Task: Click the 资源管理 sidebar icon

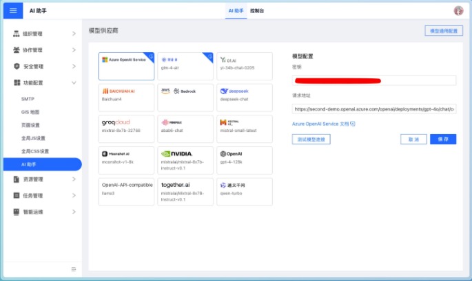Action: point(17,179)
